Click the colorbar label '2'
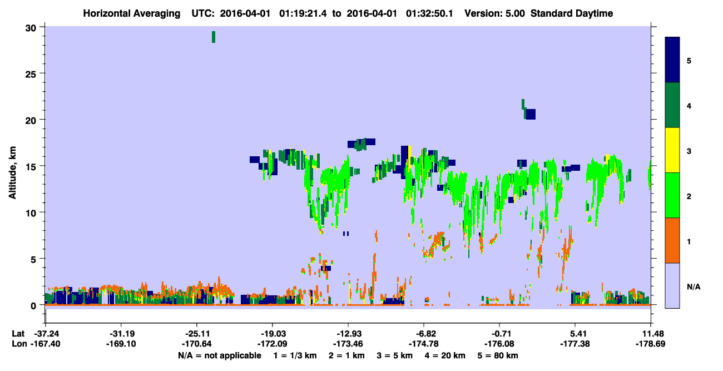Screen dimensions: 723x371 point(689,196)
